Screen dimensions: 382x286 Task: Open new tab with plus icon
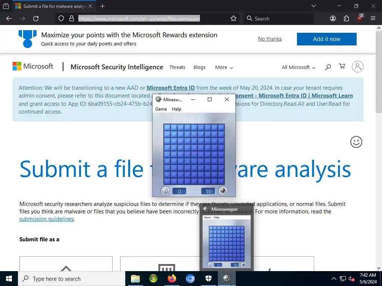(102, 6)
